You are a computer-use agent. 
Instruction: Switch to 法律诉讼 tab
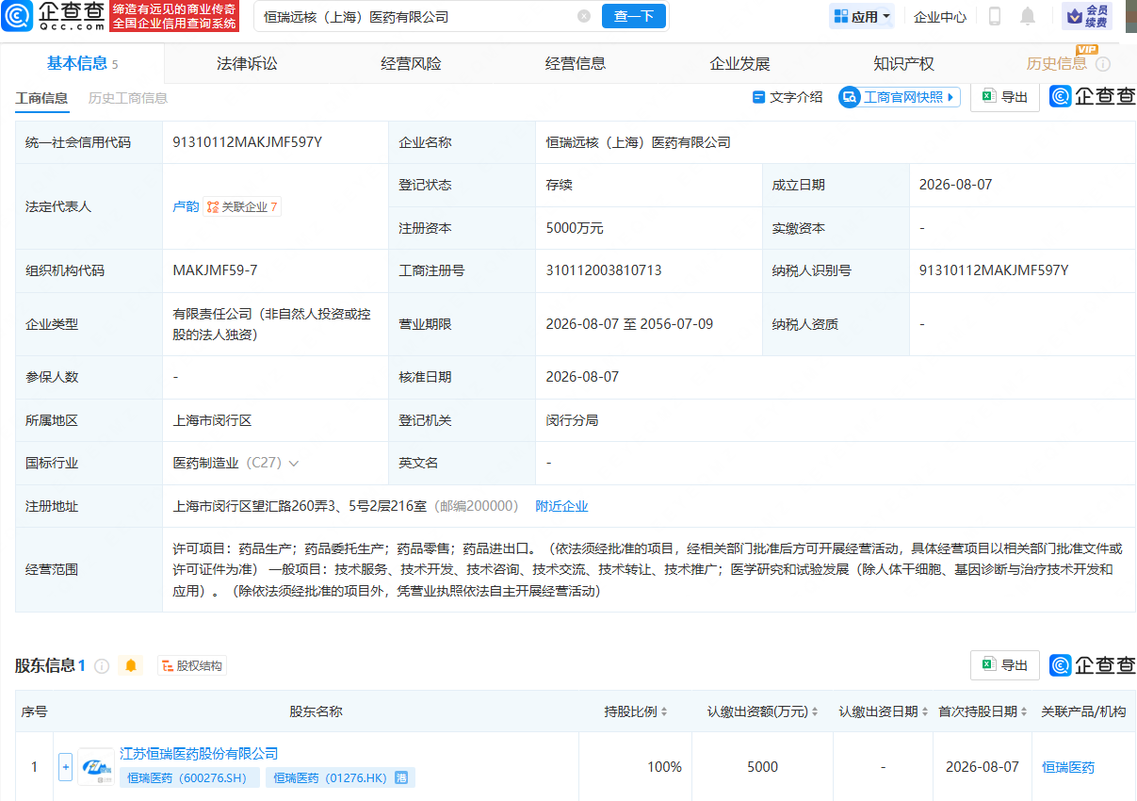pos(247,64)
